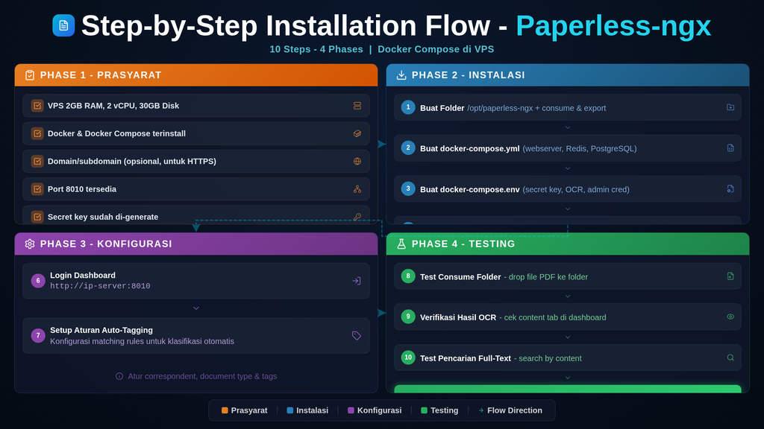
Task: Click the Paperless-ngx title text
Action: 613,26
